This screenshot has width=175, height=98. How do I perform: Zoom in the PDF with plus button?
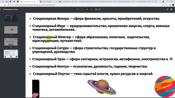(x=91, y=9)
